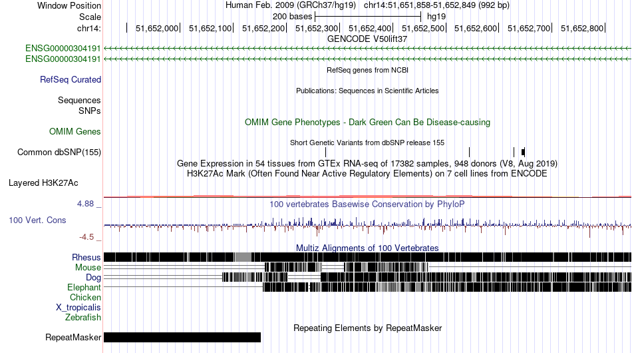632x353 pixels.
Task: Open the 100 Vert. Cons track label
Action: coord(37,220)
